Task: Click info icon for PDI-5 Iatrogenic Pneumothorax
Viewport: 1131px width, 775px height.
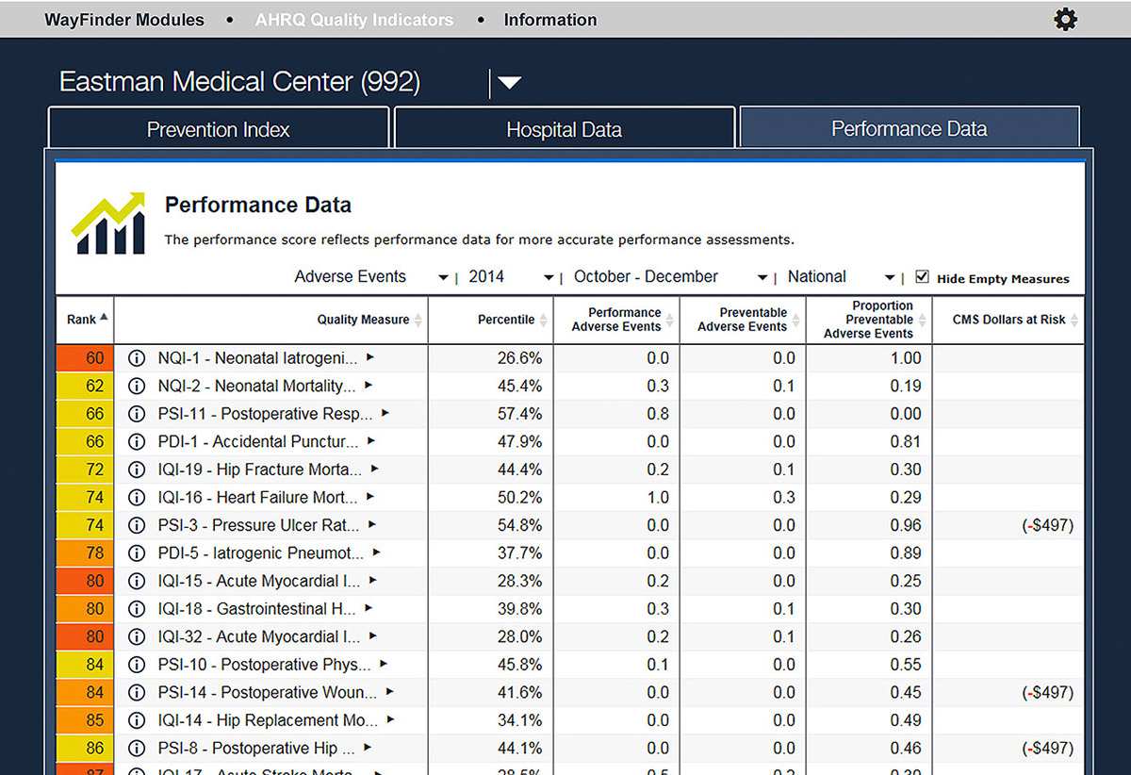Action: click(x=137, y=552)
